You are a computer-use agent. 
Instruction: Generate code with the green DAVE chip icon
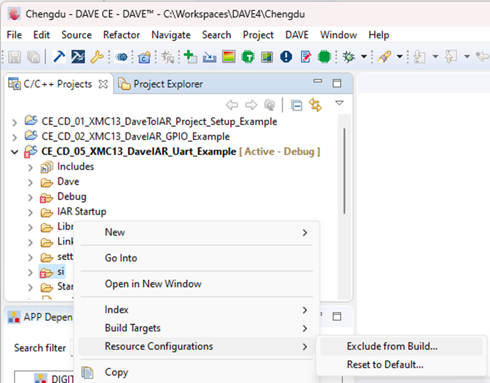click(x=324, y=57)
